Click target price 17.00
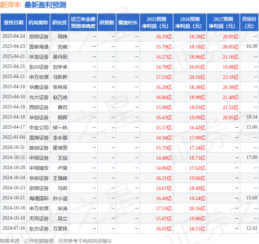 (252, 157)
